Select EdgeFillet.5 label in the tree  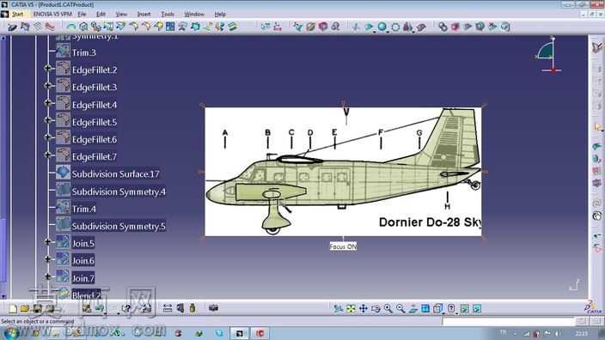95,122
